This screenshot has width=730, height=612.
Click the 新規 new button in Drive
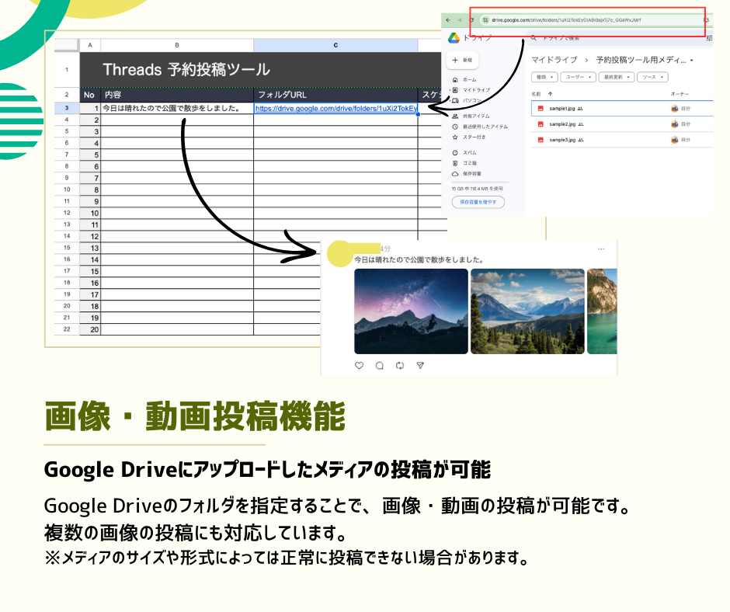(462, 60)
